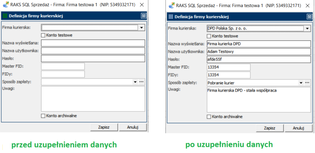Viewport: 315px width, 153px height.
Task: Click Uwagi text area with stała współpraca
Action: click(259, 100)
